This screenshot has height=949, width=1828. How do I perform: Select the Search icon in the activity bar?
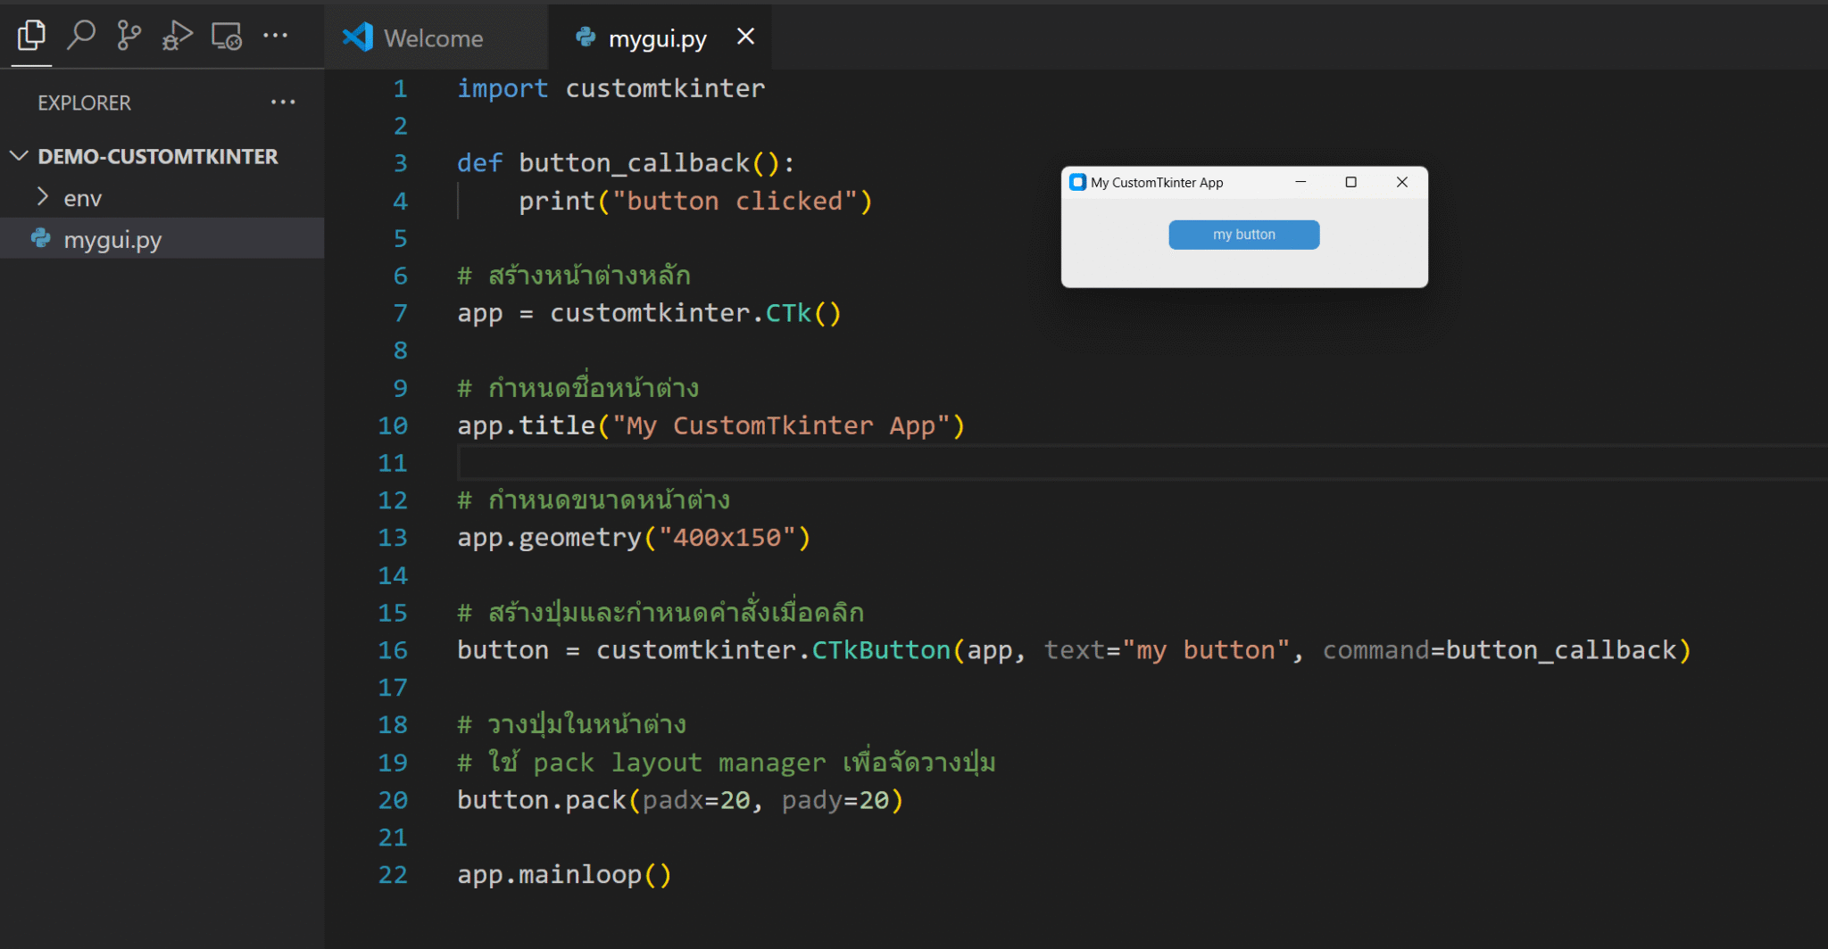click(x=81, y=36)
